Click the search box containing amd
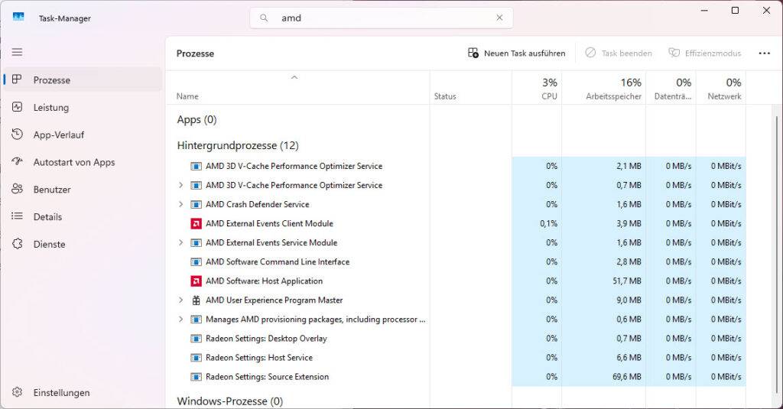Screen dimensions: 783x409 tap(382, 18)
